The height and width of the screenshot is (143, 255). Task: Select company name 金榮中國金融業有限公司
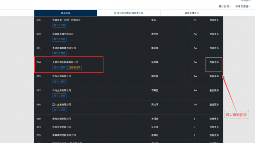(65, 62)
